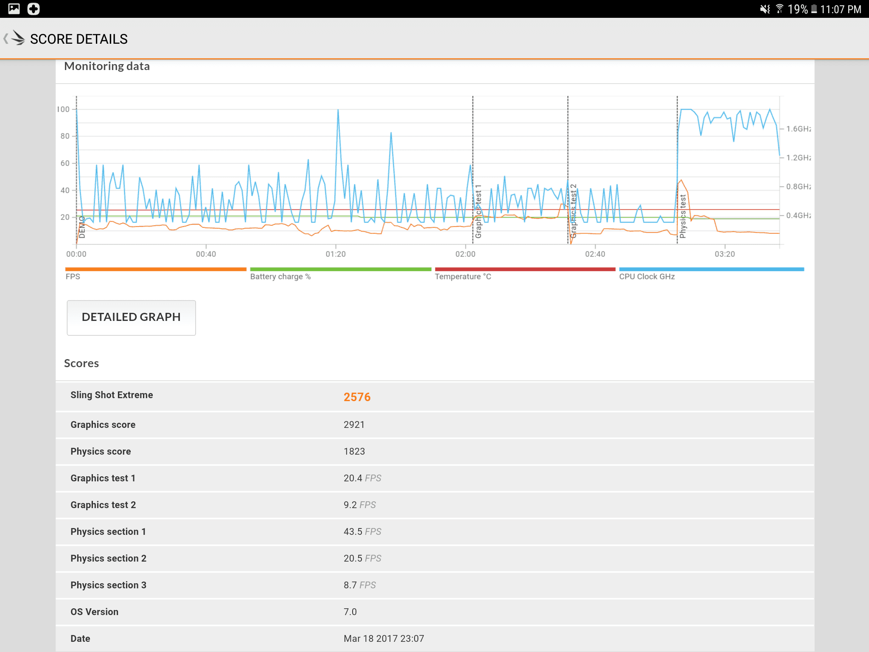This screenshot has width=869, height=652.
Task: Tap the Monitoring data heading
Action: pos(107,67)
